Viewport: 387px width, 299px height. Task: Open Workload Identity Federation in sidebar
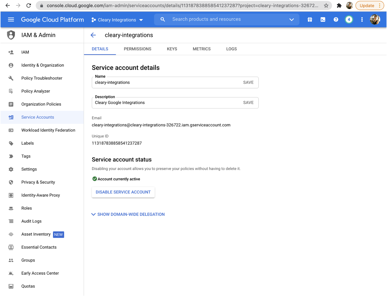point(42,130)
